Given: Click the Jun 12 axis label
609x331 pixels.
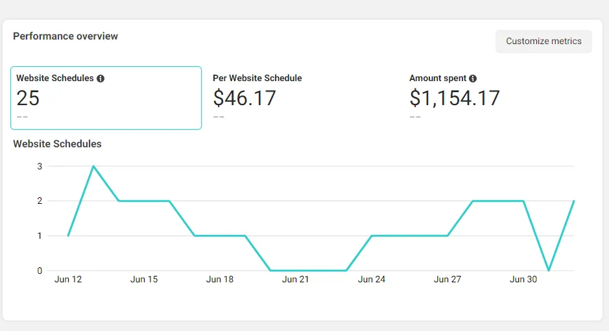Looking at the screenshot, I should coord(68,280).
